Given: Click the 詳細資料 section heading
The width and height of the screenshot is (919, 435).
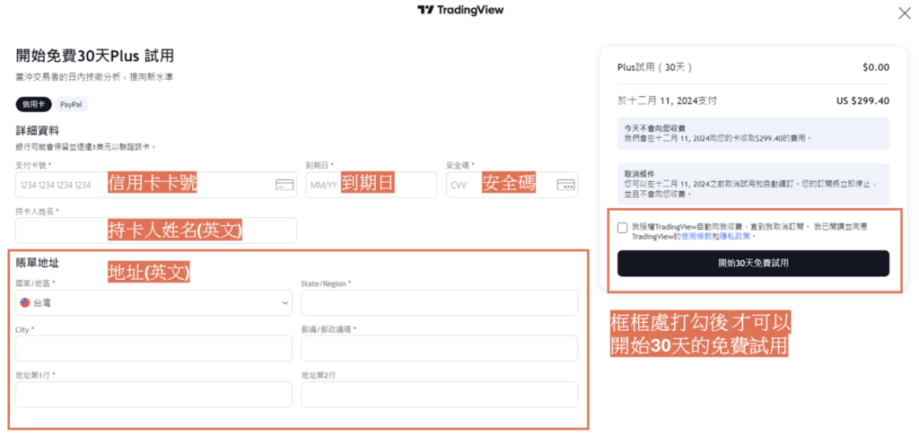Looking at the screenshot, I should pyautogui.click(x=38, y=130).
